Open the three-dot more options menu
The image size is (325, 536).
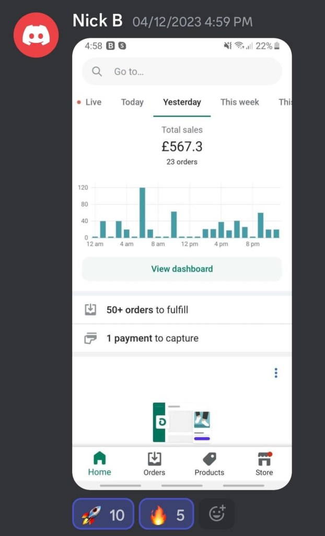tap(276, 373)
